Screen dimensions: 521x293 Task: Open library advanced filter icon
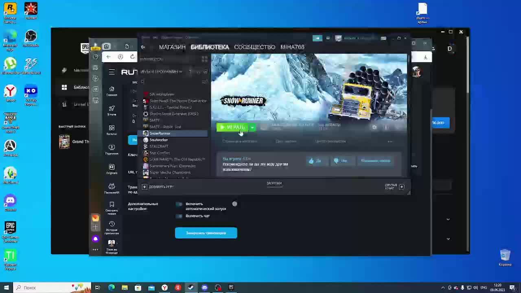click(204, 82)
